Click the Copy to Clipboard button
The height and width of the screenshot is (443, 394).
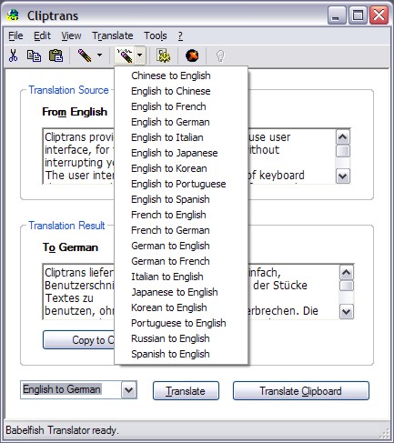[x=79, y=340]
